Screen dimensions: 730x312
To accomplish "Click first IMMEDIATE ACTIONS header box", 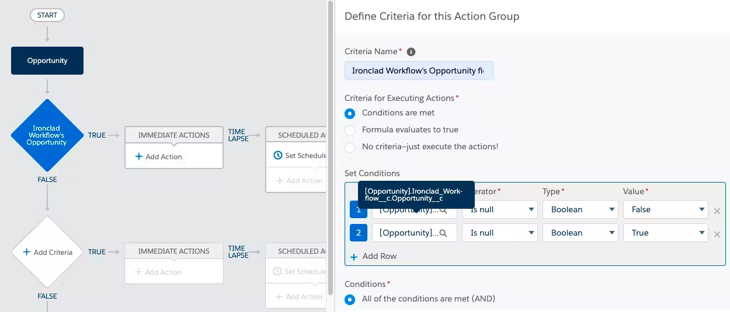I will pyautogui.click(x=174, y=135).
